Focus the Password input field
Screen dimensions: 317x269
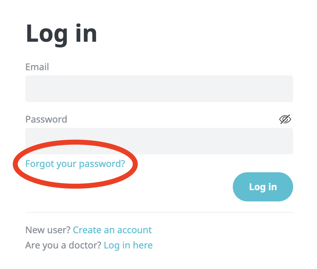click(159, 141)
